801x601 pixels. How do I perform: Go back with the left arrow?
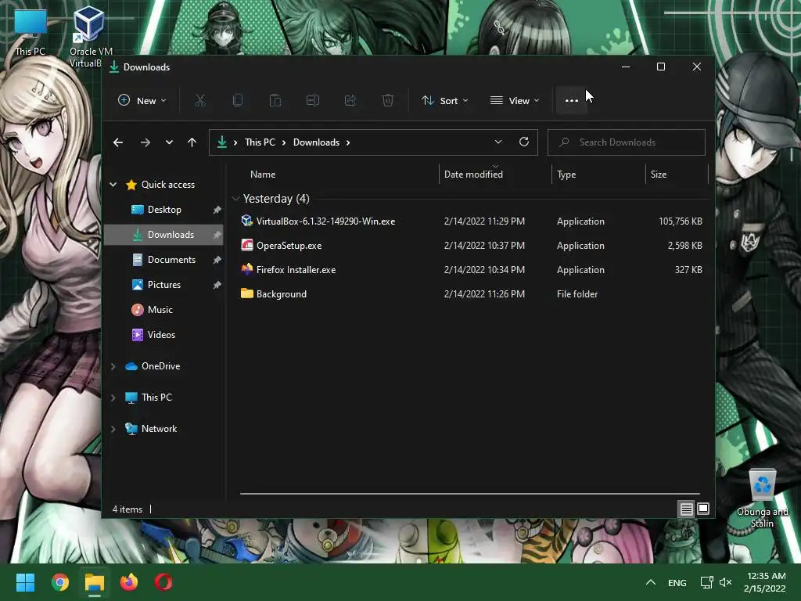pos(118,142)
